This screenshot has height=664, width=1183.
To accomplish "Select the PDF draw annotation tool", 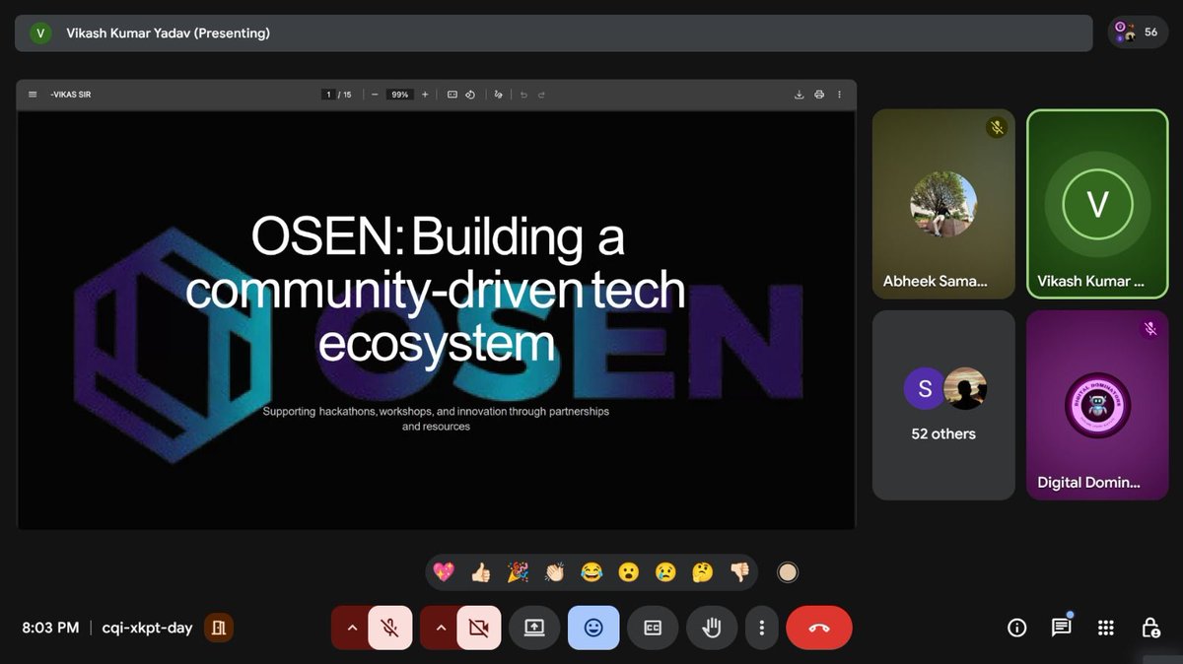I will coord(499,95).
